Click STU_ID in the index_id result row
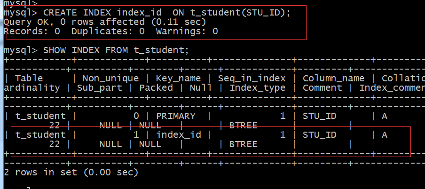Screen dimensions: 425x189 [319, 135]
